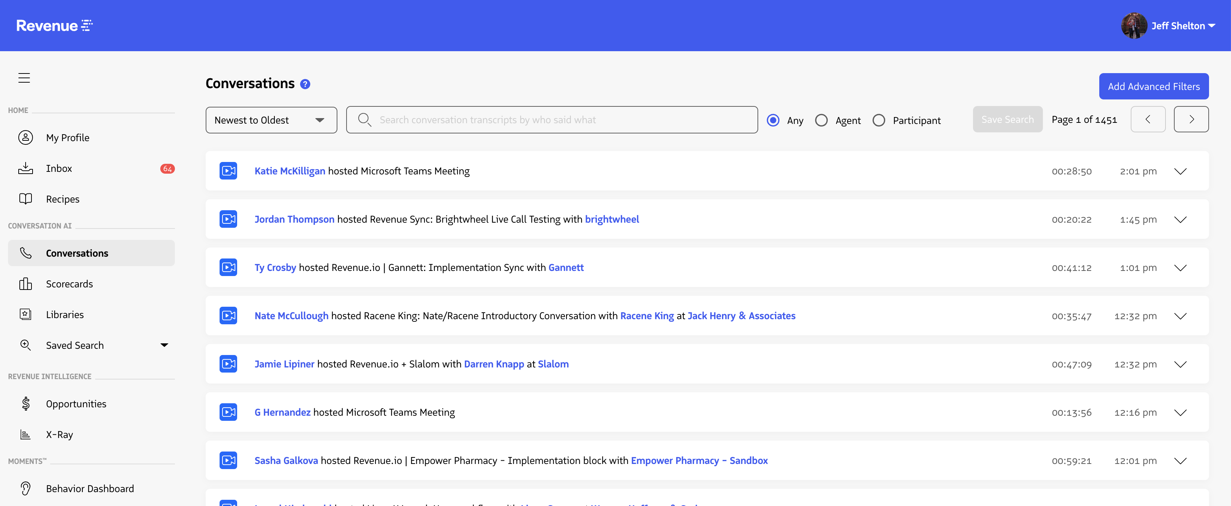Viewport: 1231px width, 506px height.
Task: Click the video icon beside Katie McKilligan's meeting
Action: (x=228, y=171)
